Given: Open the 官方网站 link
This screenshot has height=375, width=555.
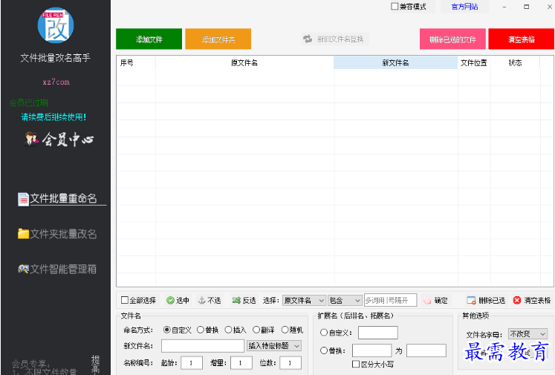Looking at the screenshot, I should [464, 7].
